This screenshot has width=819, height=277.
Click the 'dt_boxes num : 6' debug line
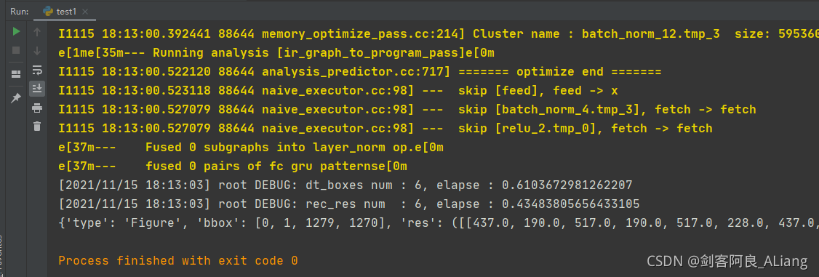click(345, 185)
